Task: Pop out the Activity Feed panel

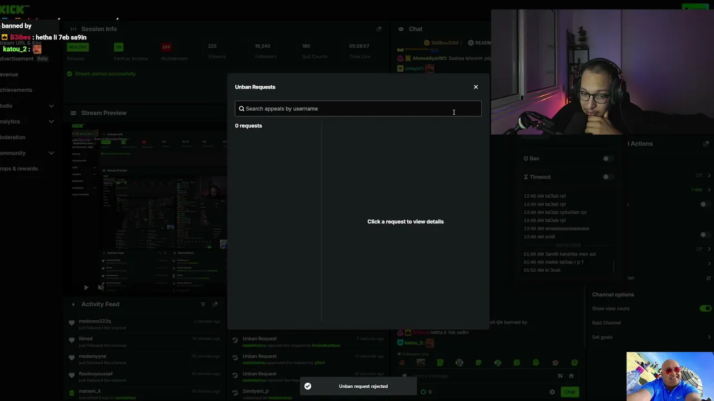Action: (x=215, y=305)
